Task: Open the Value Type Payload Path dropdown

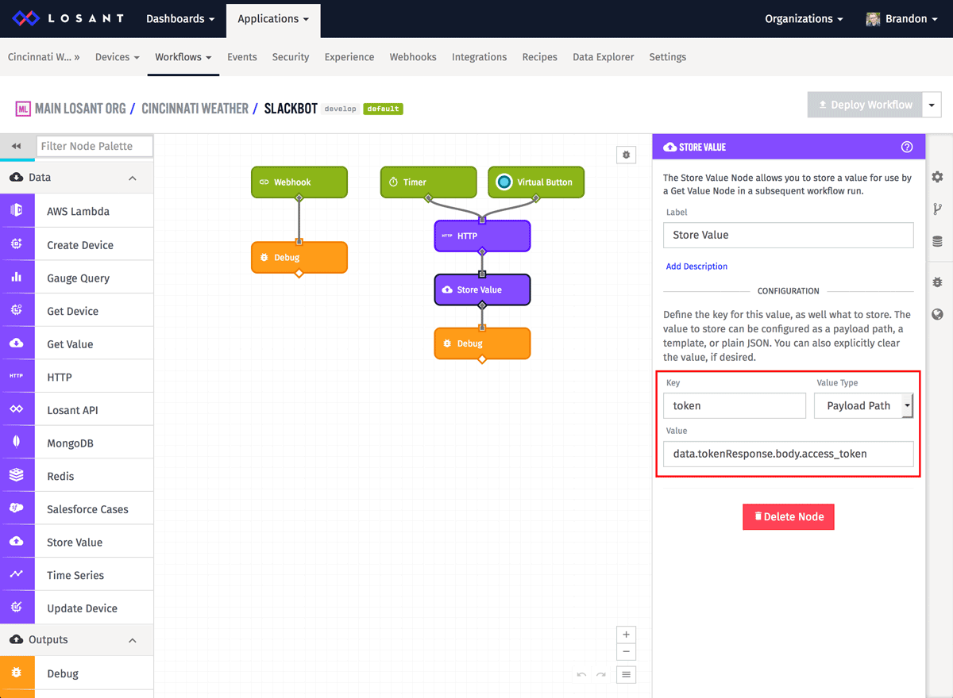Action: pos(864,405)
